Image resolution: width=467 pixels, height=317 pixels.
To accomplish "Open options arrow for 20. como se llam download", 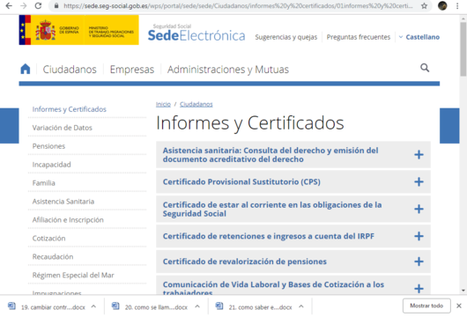I will (x=197, y=306).
